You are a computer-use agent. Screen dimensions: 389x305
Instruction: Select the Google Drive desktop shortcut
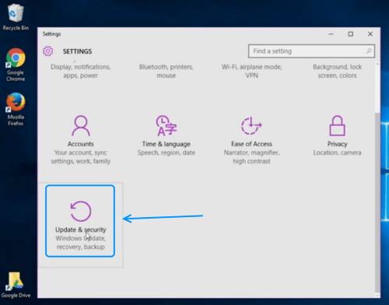point(16,285)
